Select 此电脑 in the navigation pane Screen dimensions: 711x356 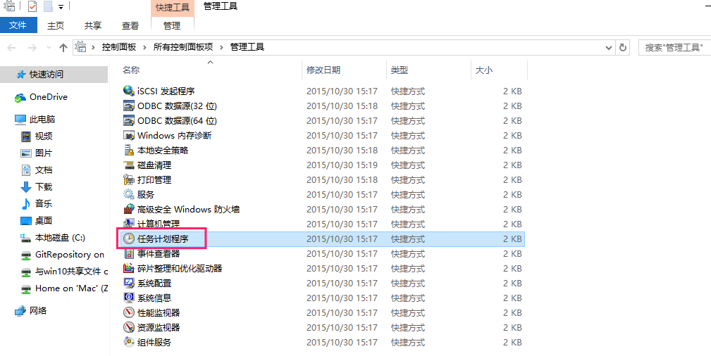(42, 120)
